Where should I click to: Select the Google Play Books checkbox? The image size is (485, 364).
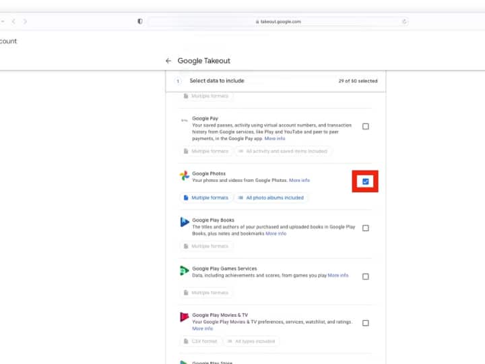pos(365,228)
